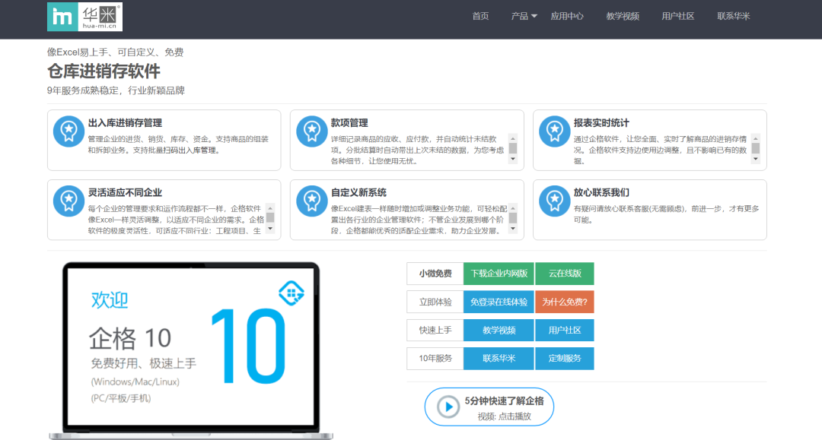Open the 首页 nav item
The width and height of the screenshot is (822, 440).
pos(480,16)
